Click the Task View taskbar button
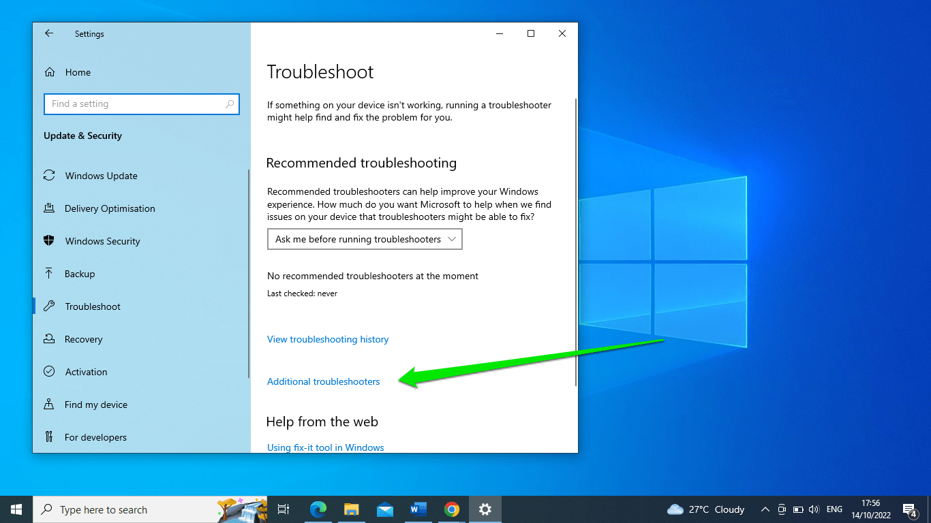 284,509
